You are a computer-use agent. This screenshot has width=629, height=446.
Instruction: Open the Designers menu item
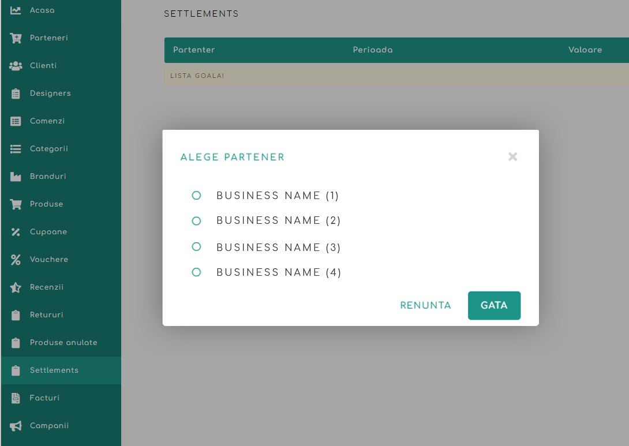(x=50, y=93)
